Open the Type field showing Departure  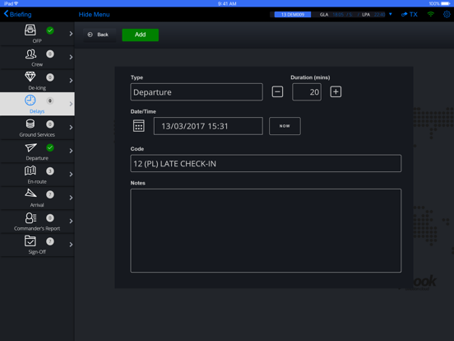pos(197,92)
